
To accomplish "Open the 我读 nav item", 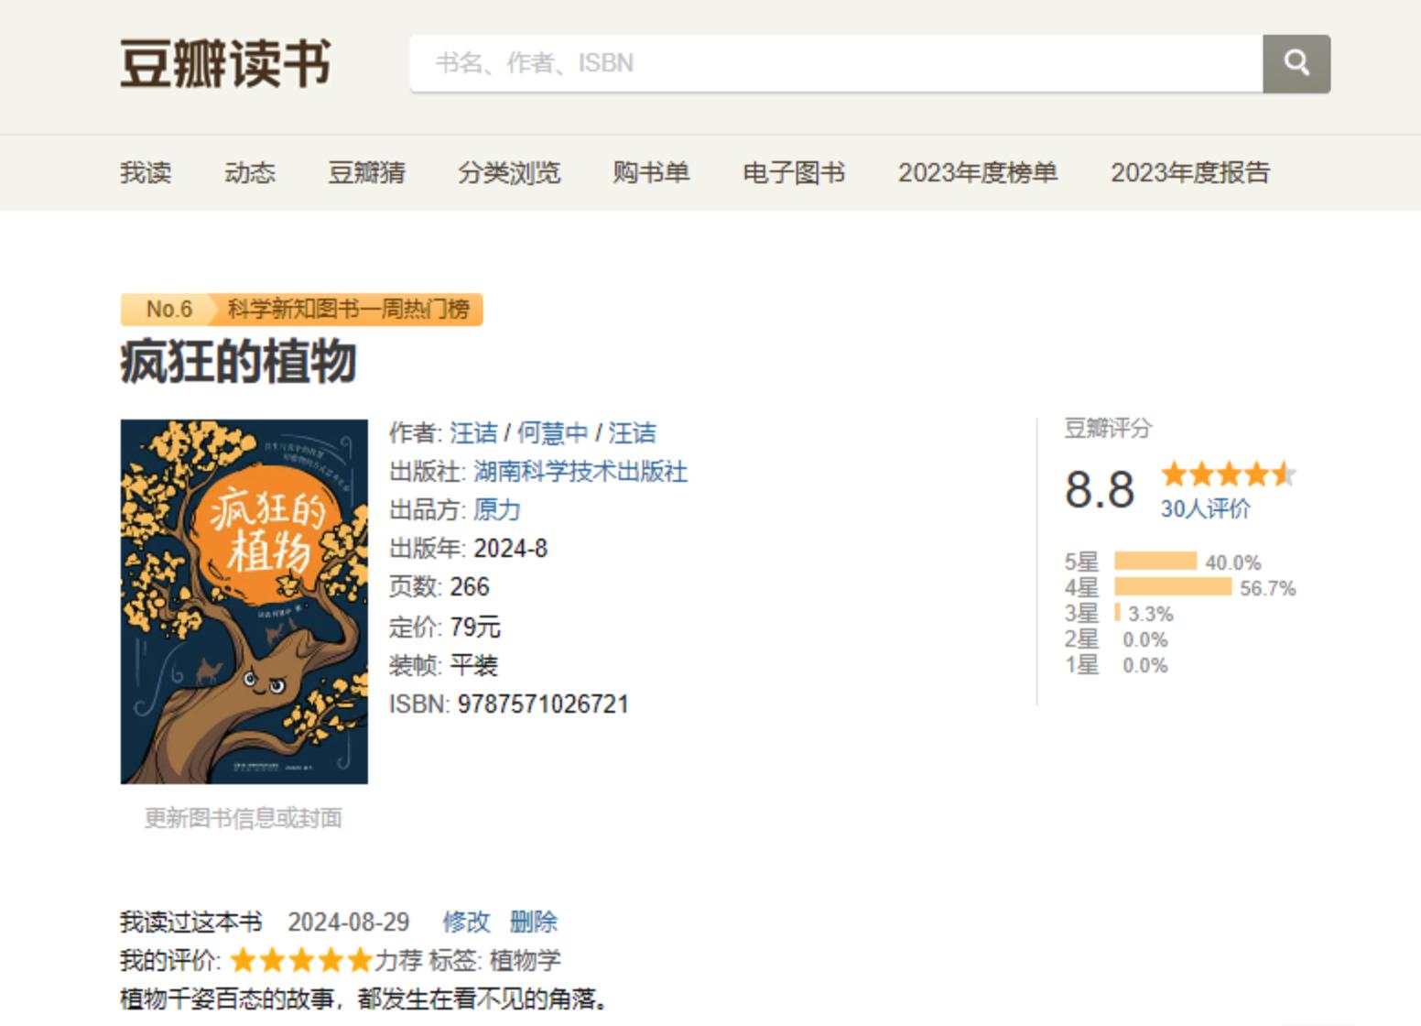I will click(146, 173).
